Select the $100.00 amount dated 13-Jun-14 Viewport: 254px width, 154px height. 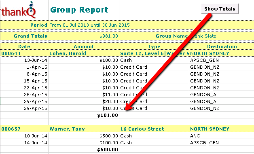[109, 60]
